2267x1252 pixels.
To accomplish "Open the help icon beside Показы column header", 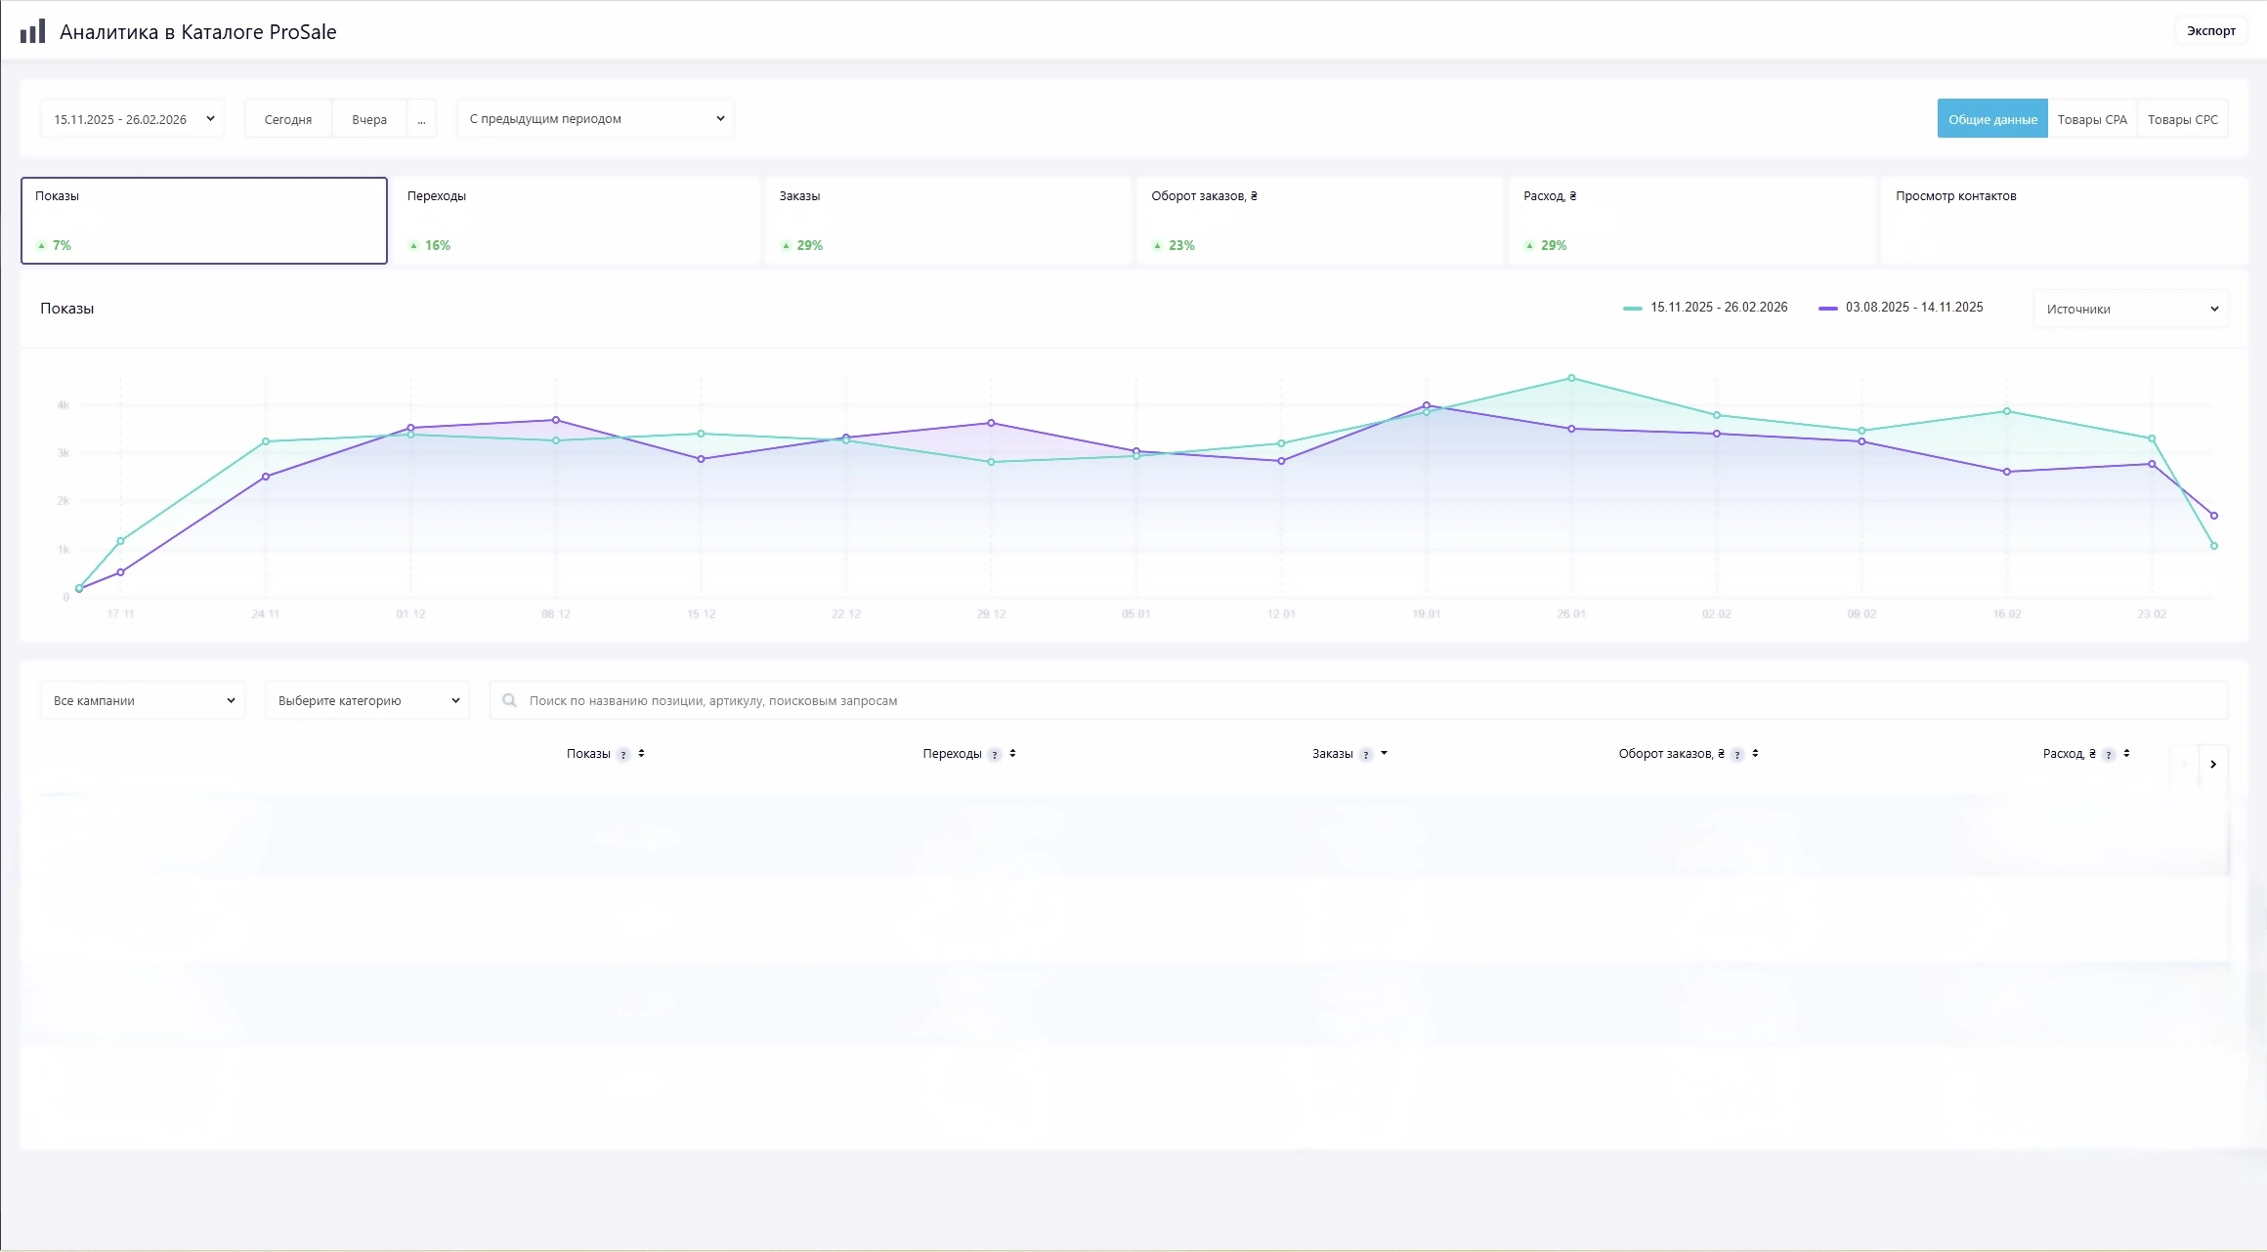I will tap(622, 754).
